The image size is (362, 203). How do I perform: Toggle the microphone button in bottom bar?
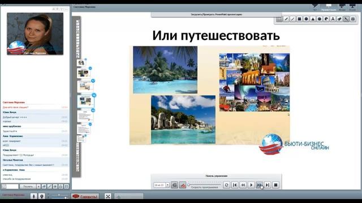click(34, 196)
